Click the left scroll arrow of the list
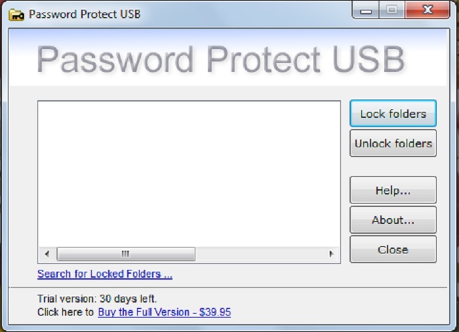The height and width of the screenshot is (332, 459). (x=47, y=254)
